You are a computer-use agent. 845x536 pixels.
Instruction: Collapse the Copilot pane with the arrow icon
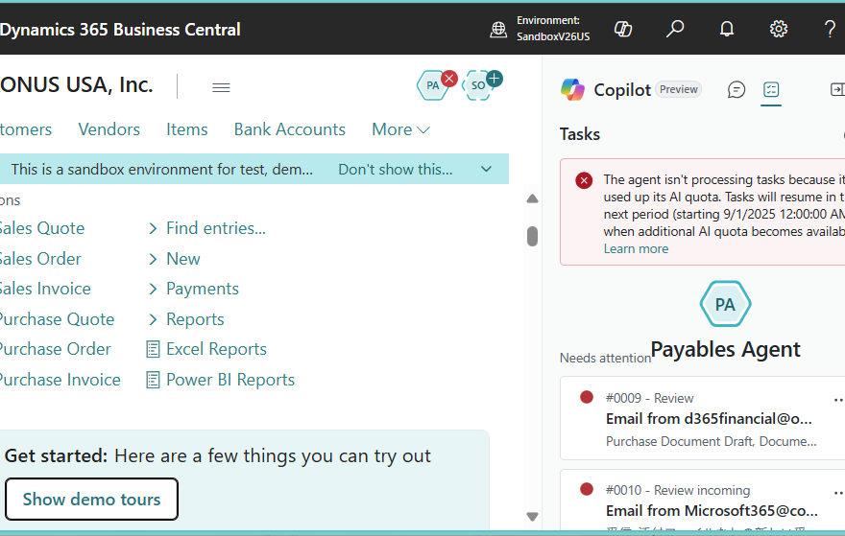(837, 89)
